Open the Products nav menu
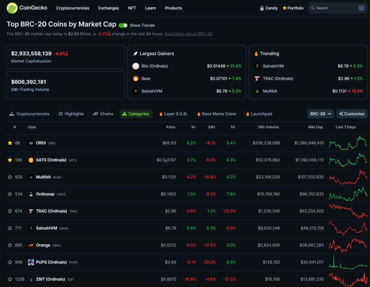Screen dimensions: 370x287 173,8
